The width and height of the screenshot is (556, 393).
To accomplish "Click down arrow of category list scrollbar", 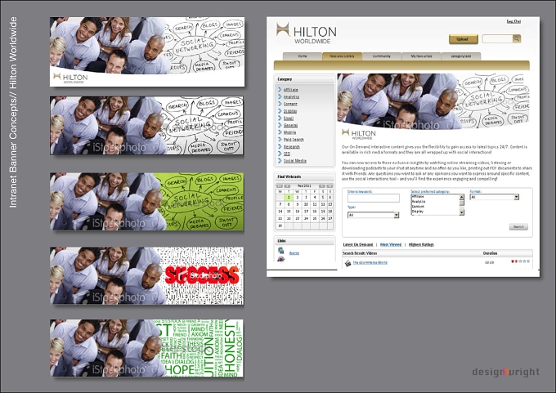I will (x=462, y=212).
